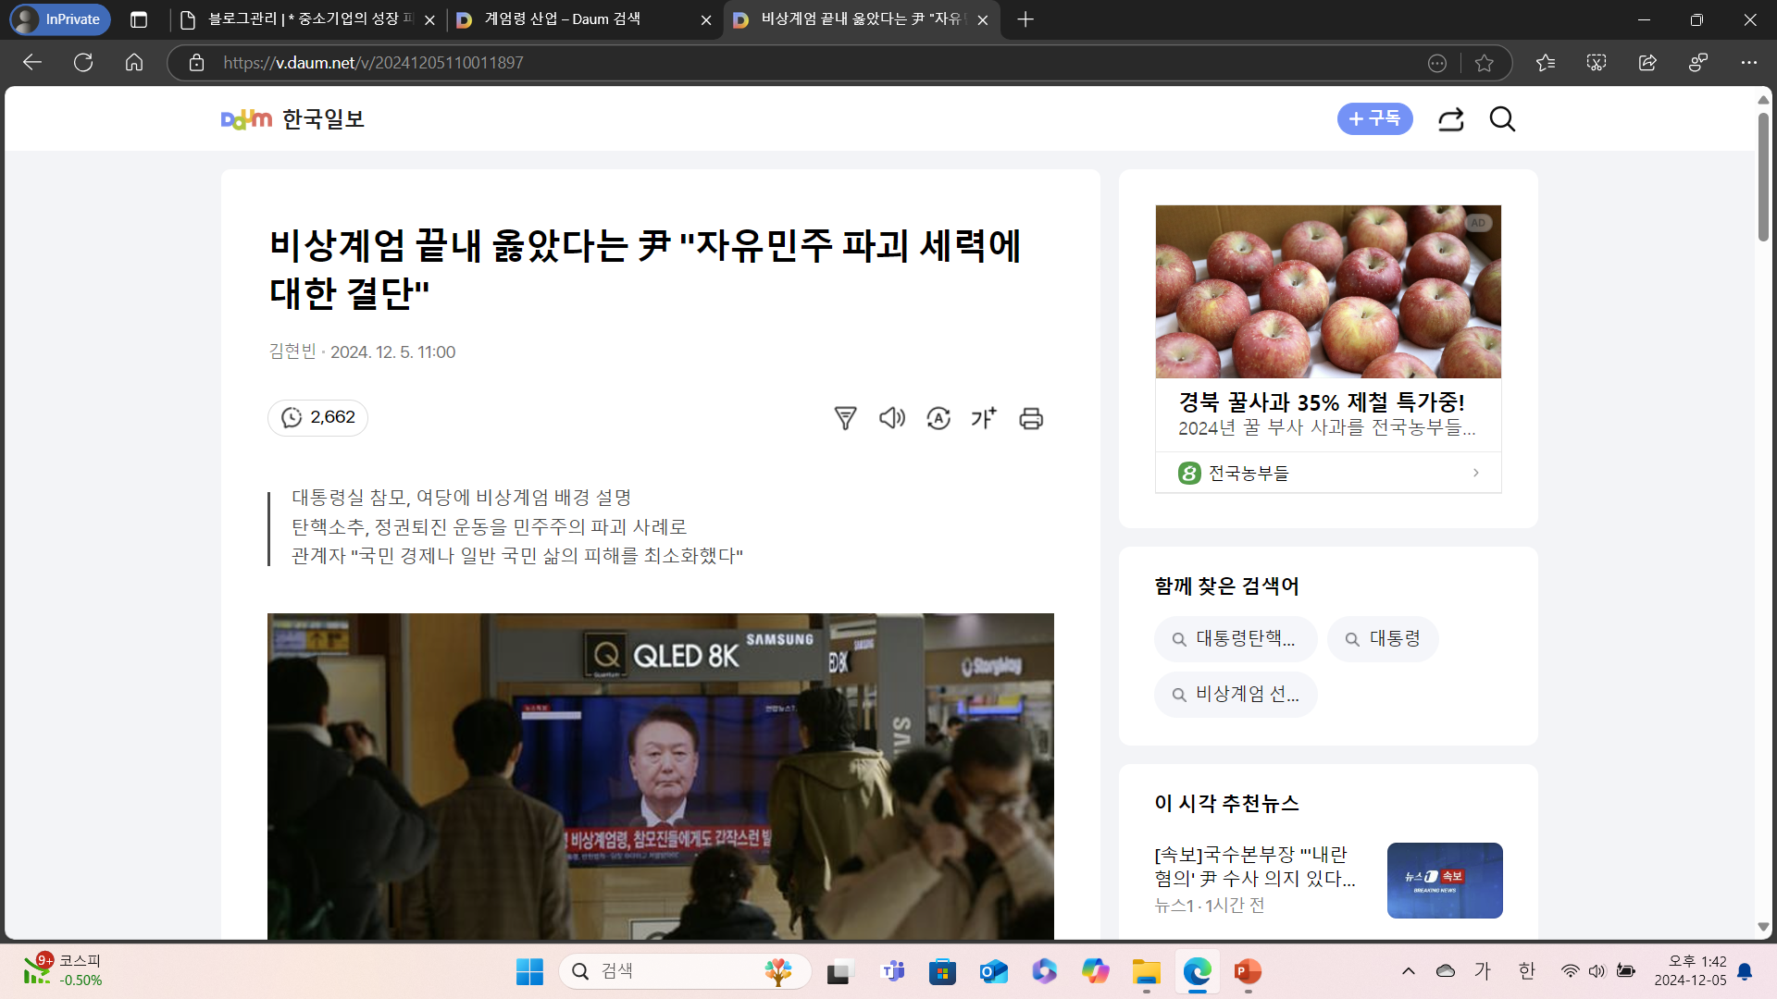Click the 대통령 related search keyword
The width and height of the screenshot is (1777, 999).
[x=1383, y=639]
